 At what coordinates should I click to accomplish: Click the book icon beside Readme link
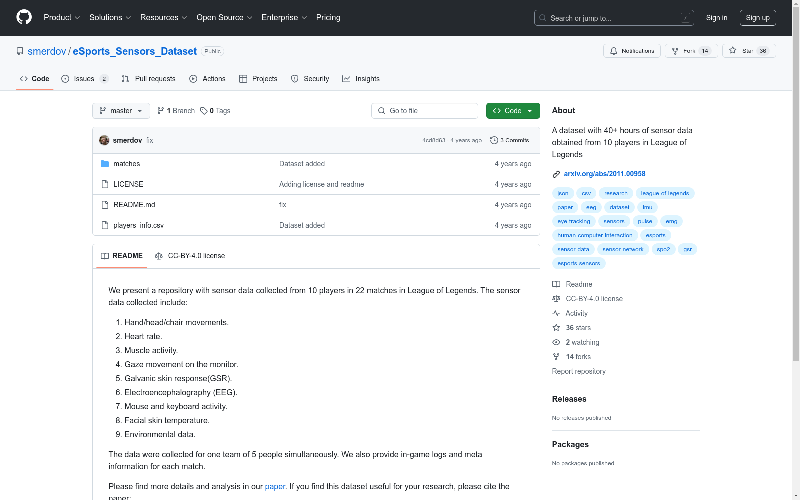coord(556,284)
